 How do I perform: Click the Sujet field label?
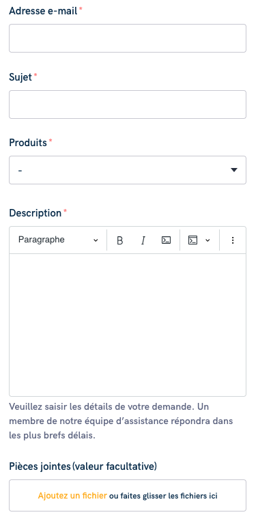point(20,77)
